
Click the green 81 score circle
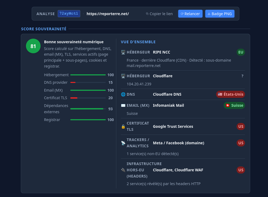tap(33, 46)
